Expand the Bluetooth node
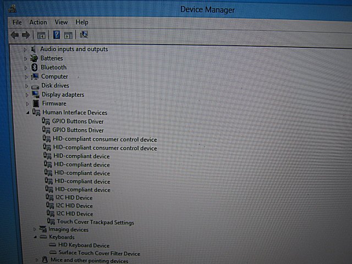Screen dimensions: 352x264 [26, 68]
